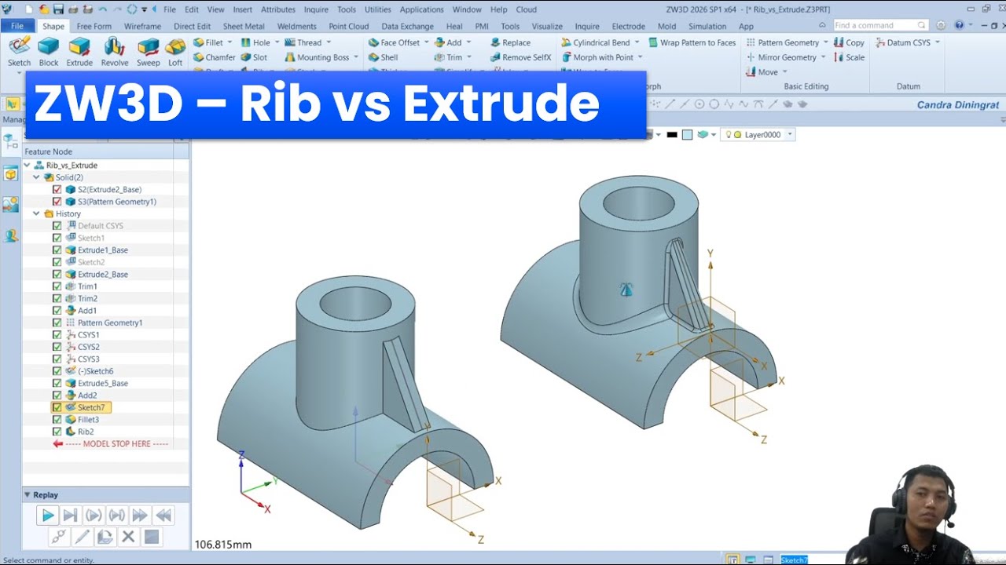Uncheck the S2(Extrude2_Base) solid checkbox

57,190
